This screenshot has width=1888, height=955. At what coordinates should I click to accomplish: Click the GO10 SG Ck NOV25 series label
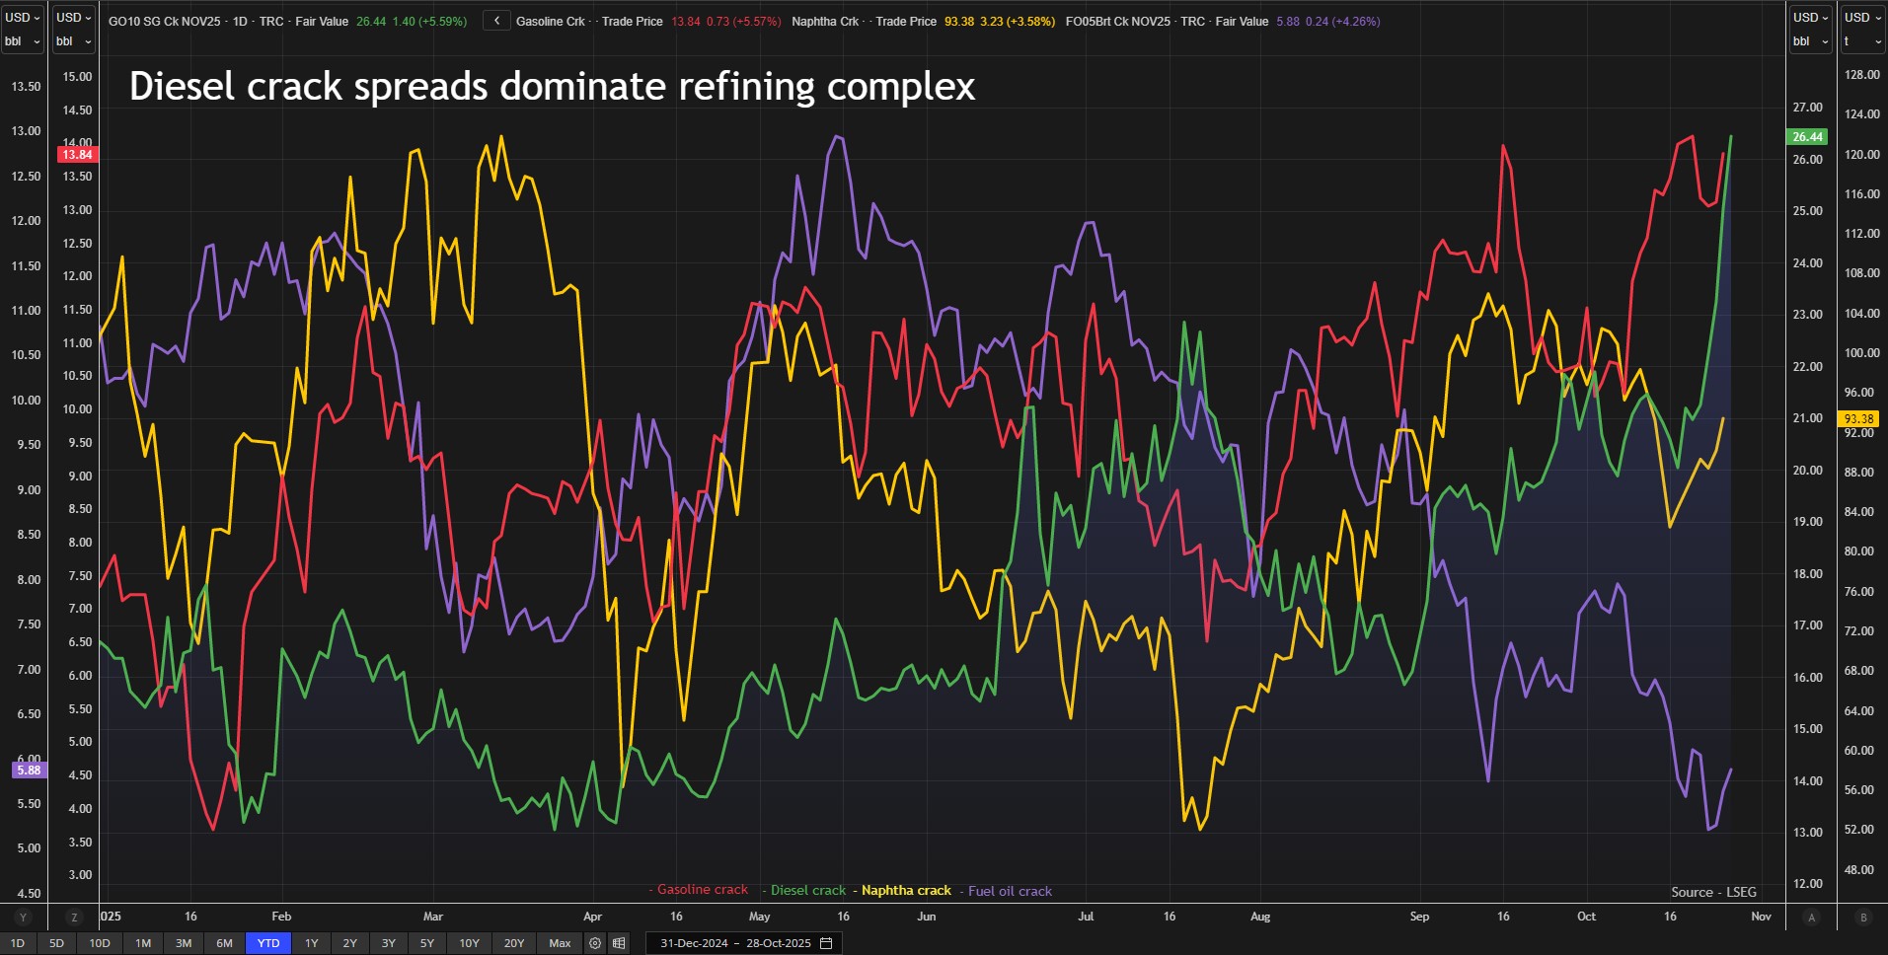164,21
